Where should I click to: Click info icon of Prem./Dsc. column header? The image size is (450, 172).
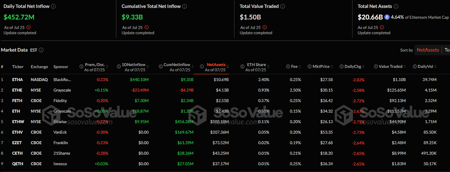(81, 66)
